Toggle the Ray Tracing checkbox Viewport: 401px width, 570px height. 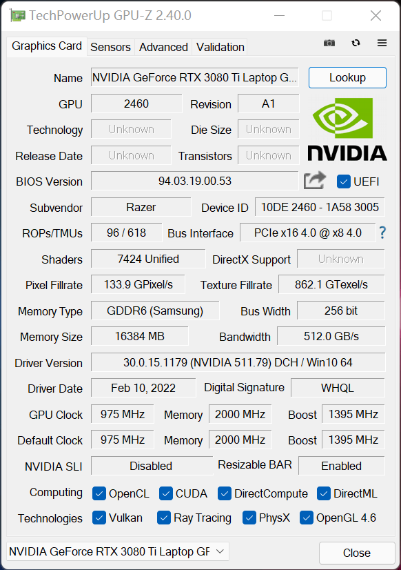(x=164, y=518)
